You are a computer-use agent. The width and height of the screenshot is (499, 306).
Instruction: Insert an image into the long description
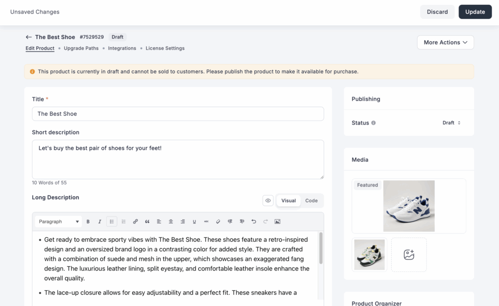[278, 221]
